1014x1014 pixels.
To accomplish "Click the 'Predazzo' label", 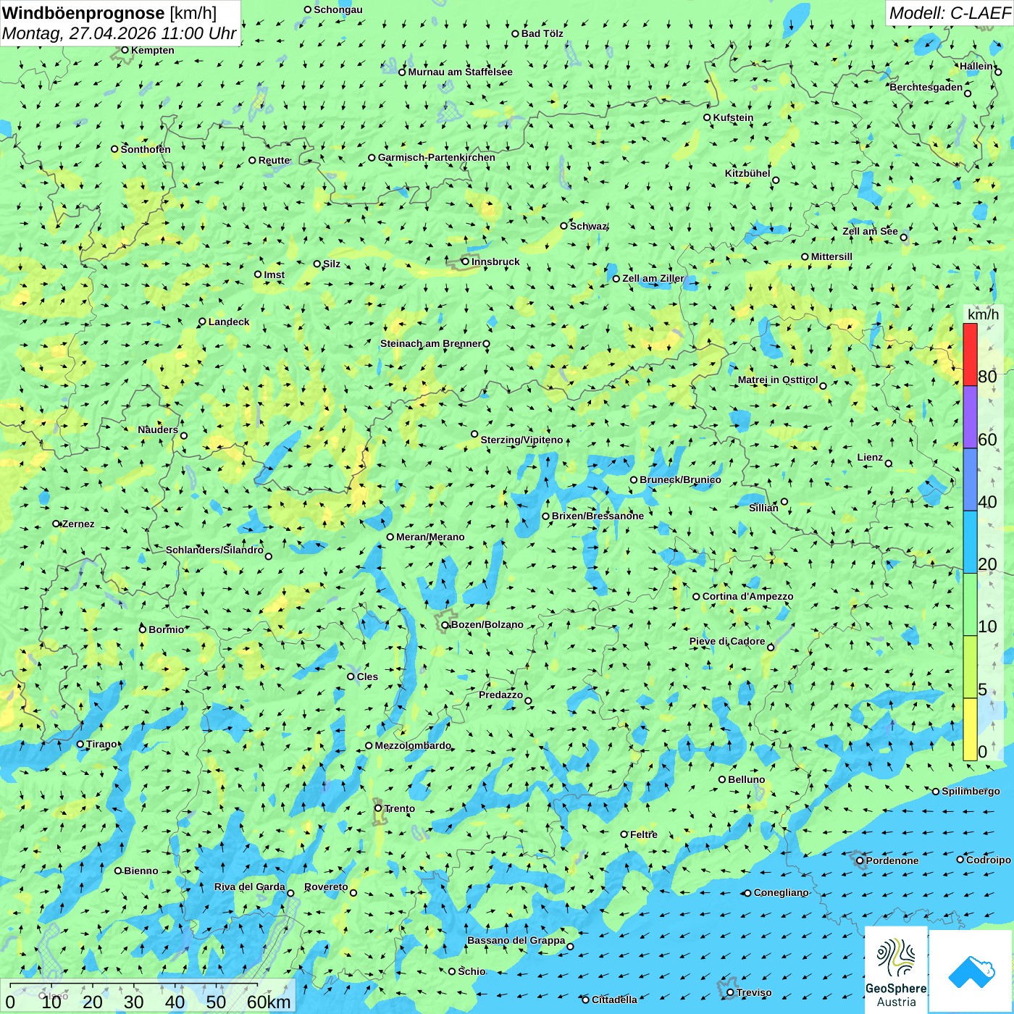I will point(500,695).
